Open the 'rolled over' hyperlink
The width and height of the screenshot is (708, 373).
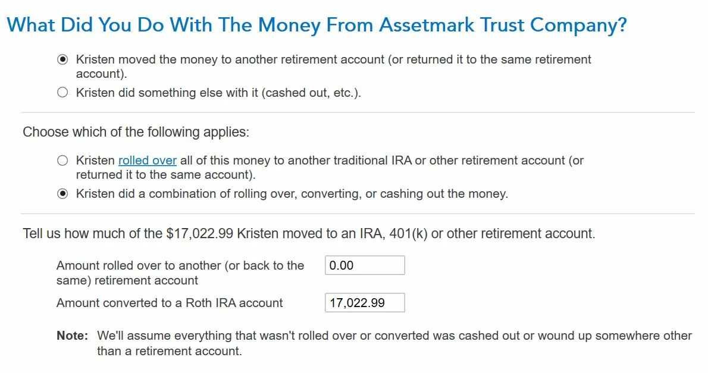[147, 160]
